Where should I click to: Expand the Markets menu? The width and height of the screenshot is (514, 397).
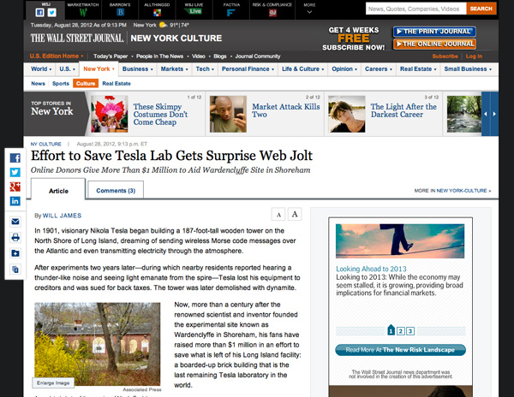(174, 69)
